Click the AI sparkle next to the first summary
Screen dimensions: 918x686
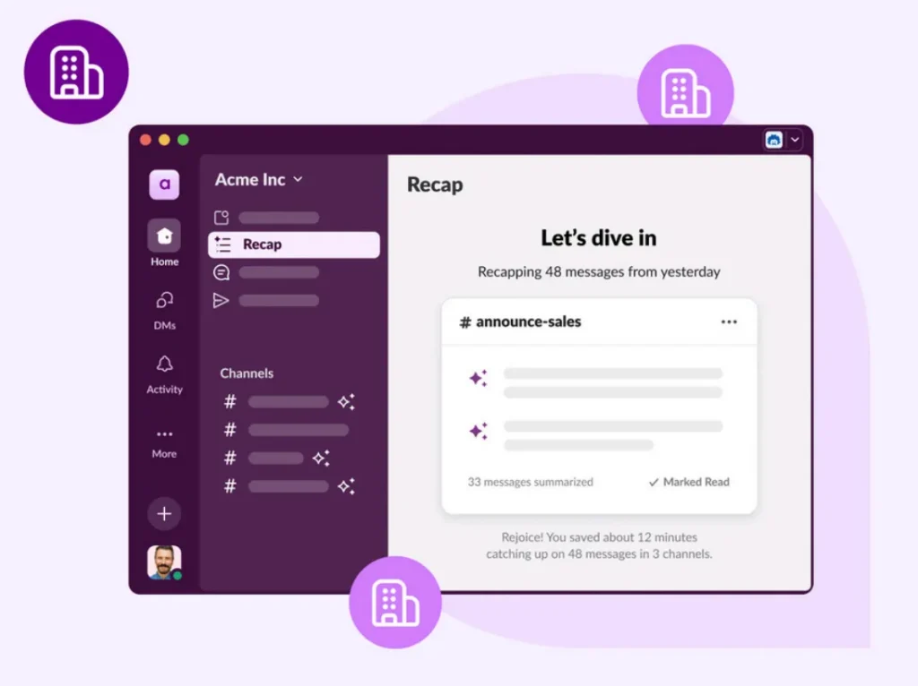click(478, 378)
